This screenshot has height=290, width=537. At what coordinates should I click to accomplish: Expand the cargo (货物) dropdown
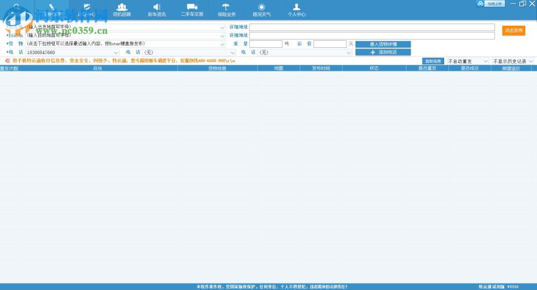point(222,44)
